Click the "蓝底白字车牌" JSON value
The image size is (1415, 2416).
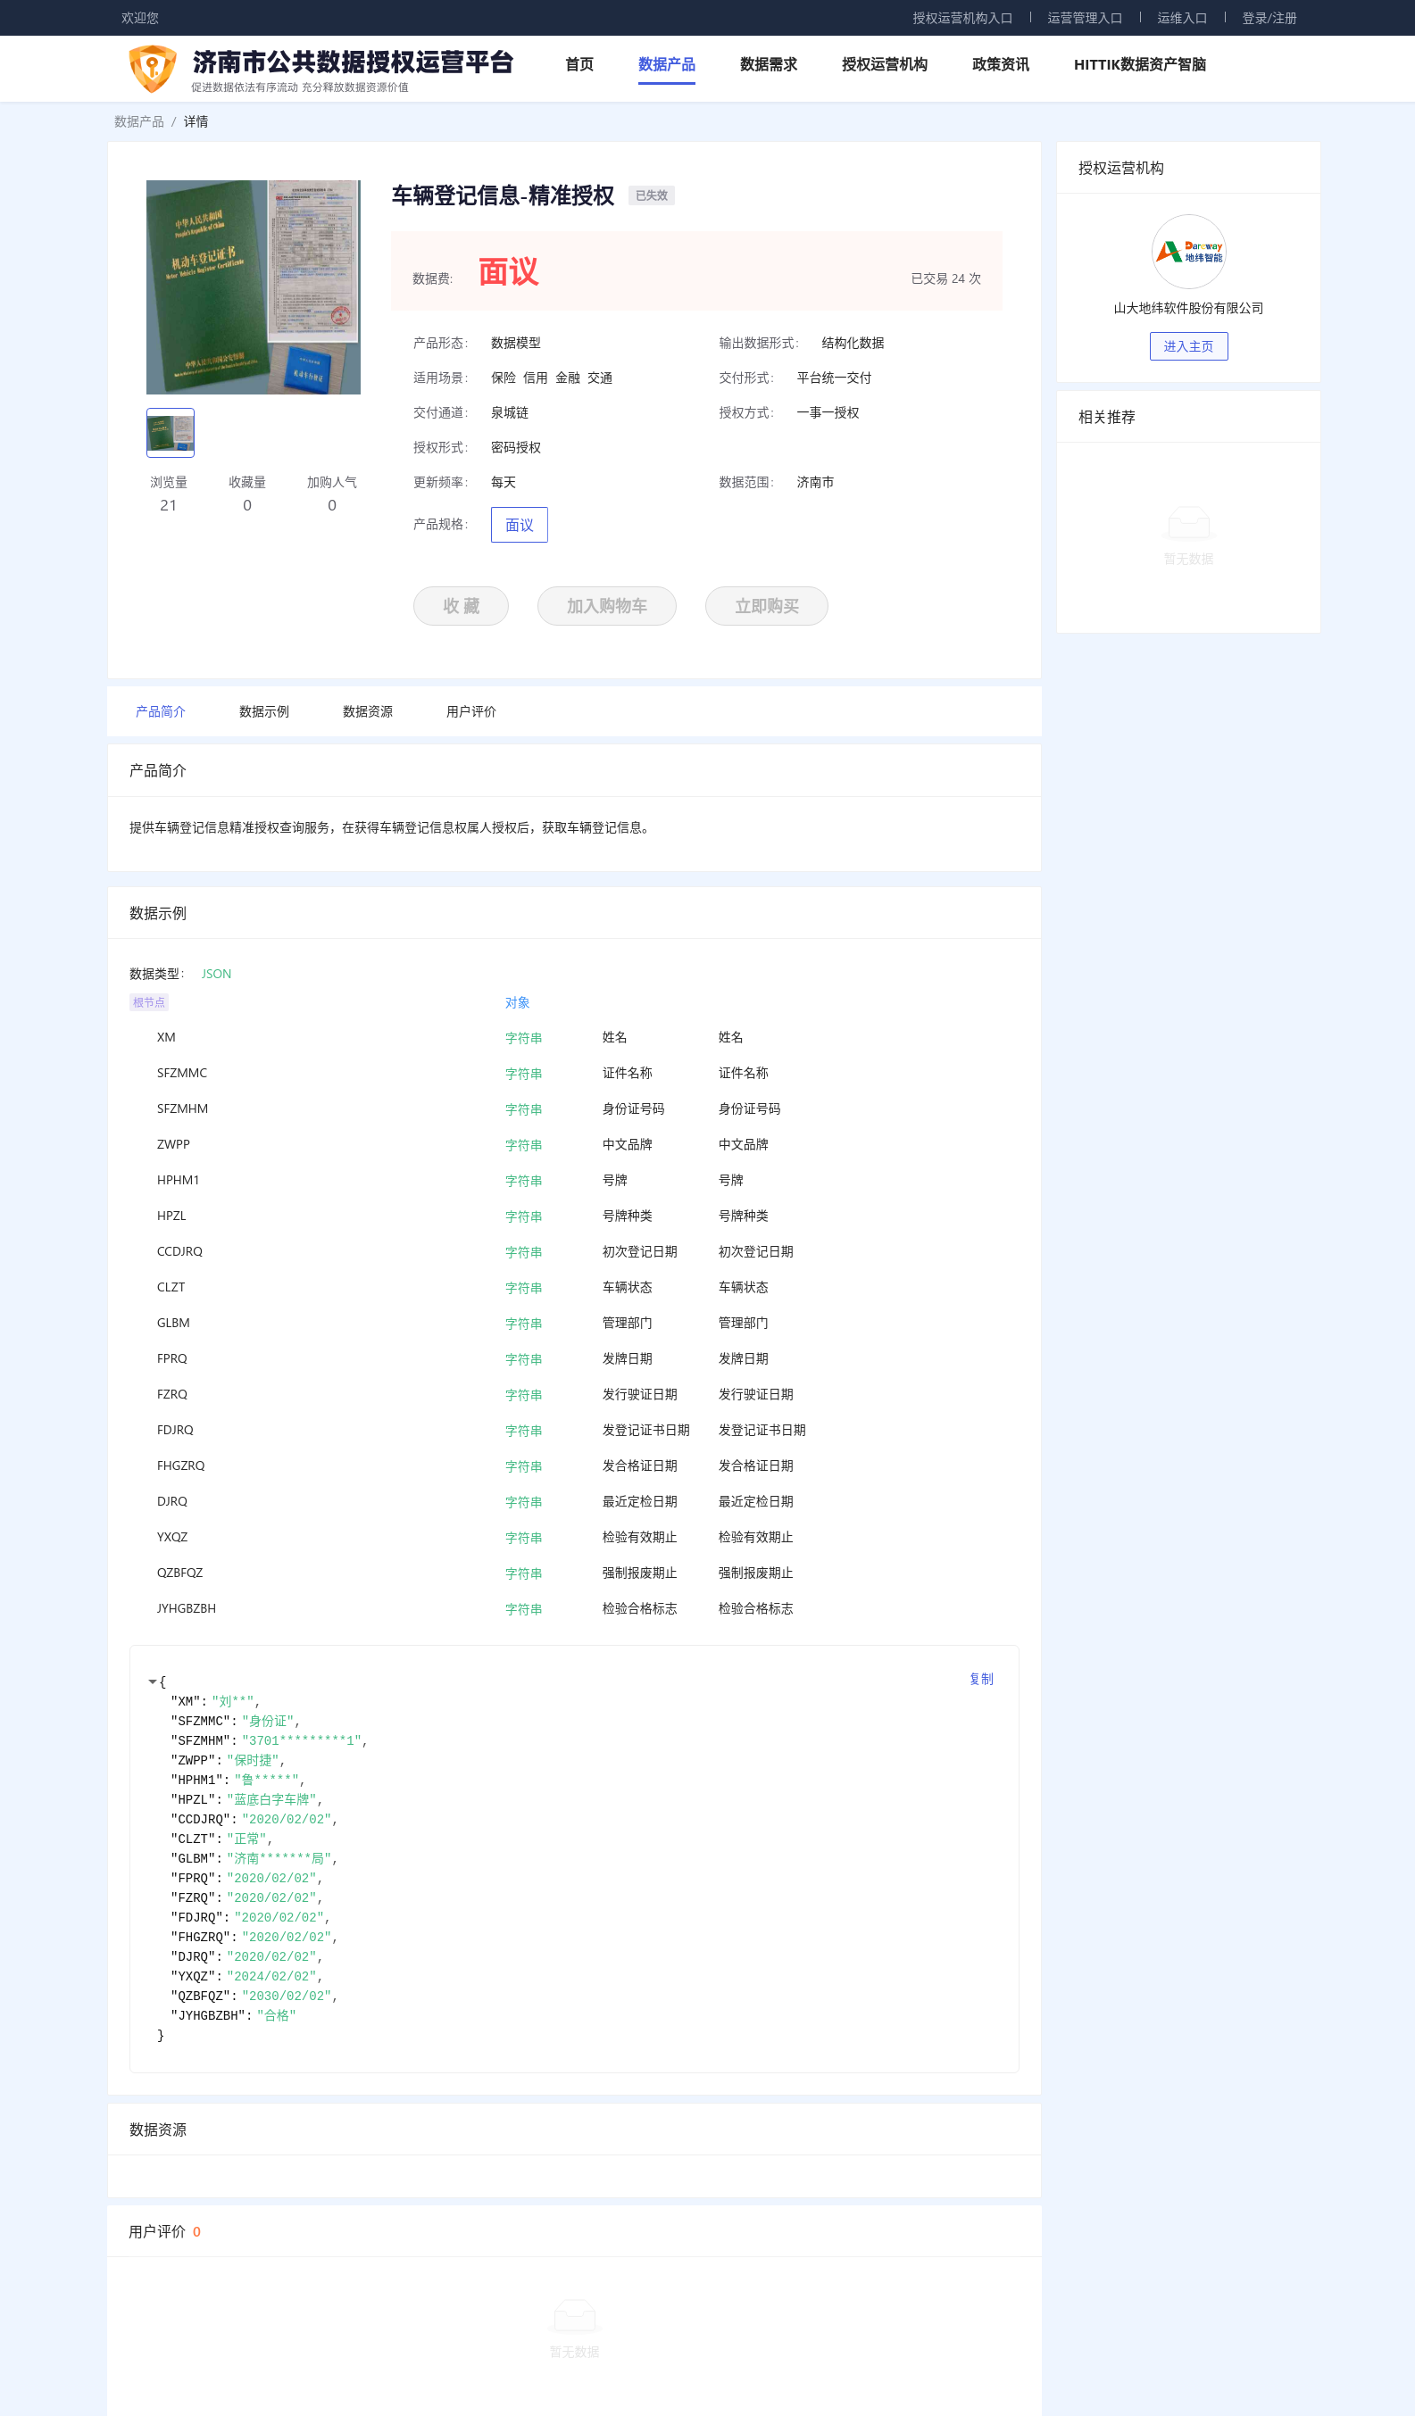click(x=271, y=1799)
